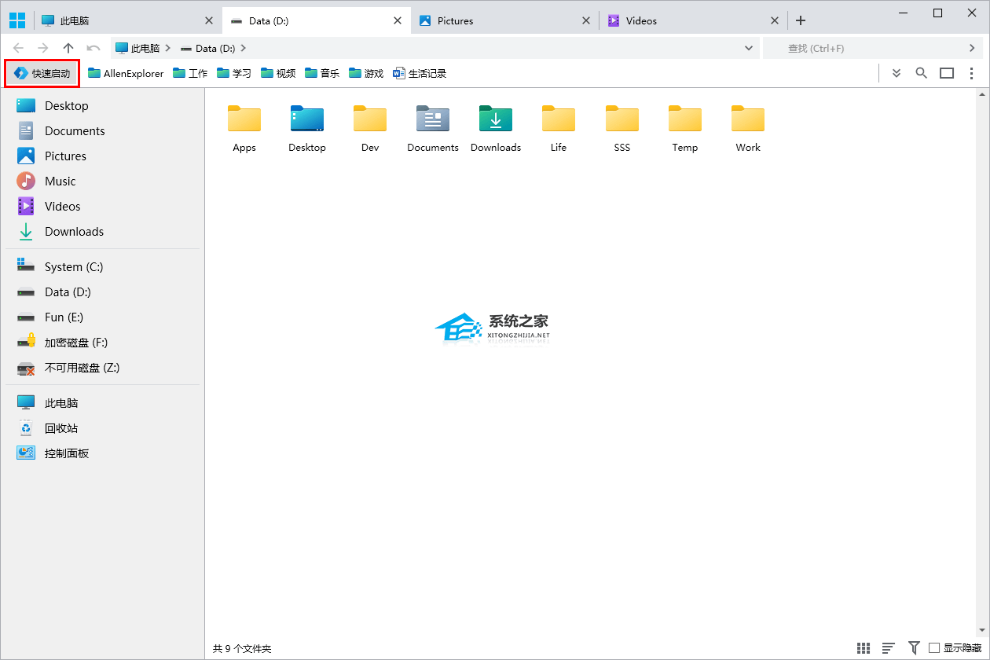Go up to the parent folder
990x660 pixels.
tap(68, 48)
